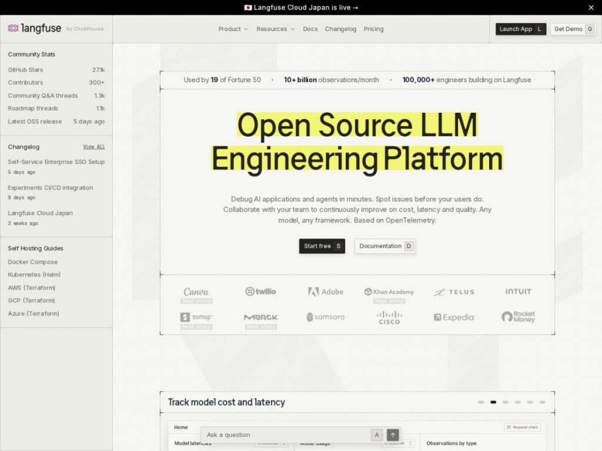The width and height of the screenshot is (602, 451).
Task: Click the Track model cost and latency heading
Action: coord(226,402)
